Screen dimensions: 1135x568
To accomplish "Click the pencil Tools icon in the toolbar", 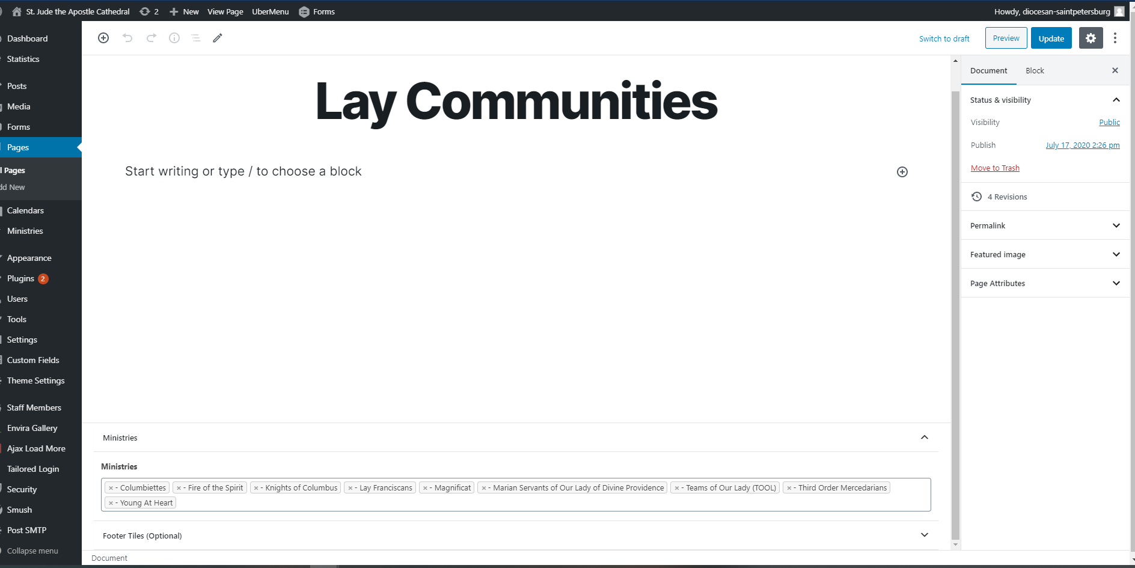I will 218,38.
